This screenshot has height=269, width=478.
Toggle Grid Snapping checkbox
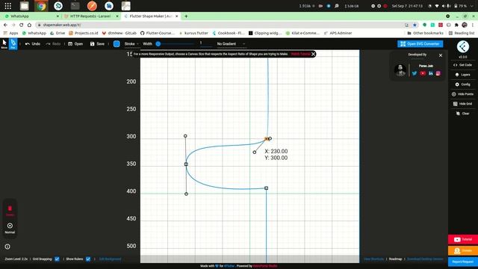pyautogui.click(x=57, y=259)
